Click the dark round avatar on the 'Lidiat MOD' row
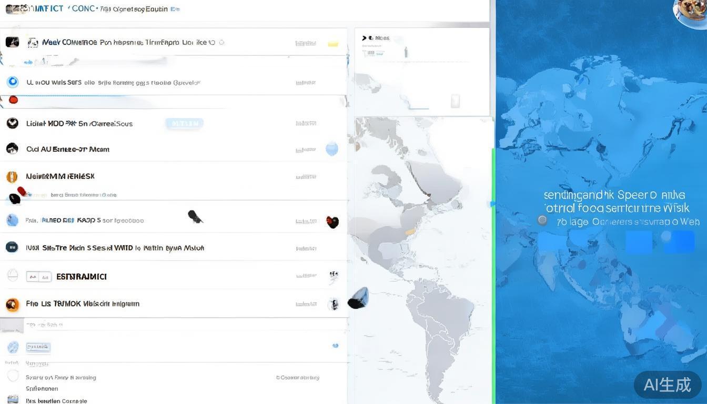 (x=12, y=123)
